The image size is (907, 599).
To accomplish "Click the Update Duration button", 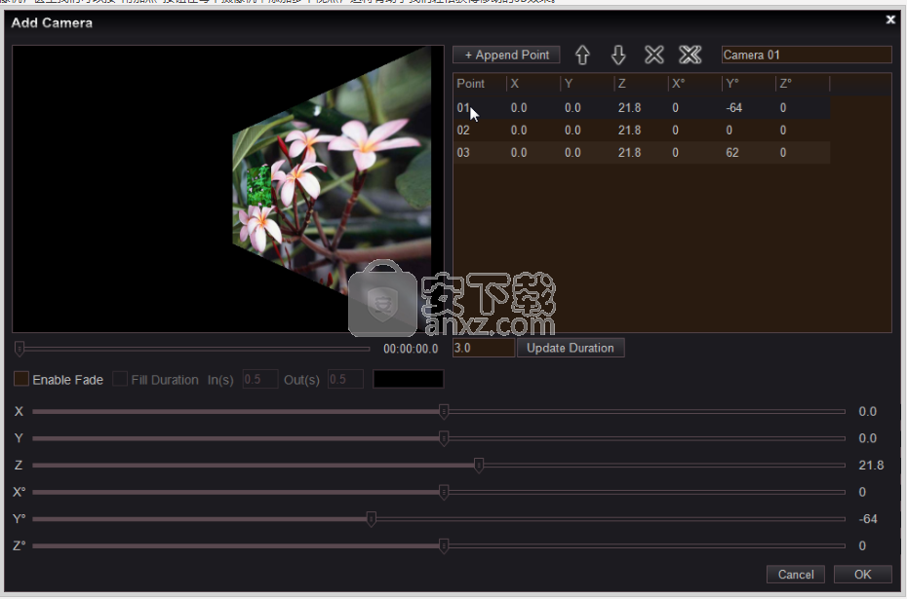I will 571,348.
